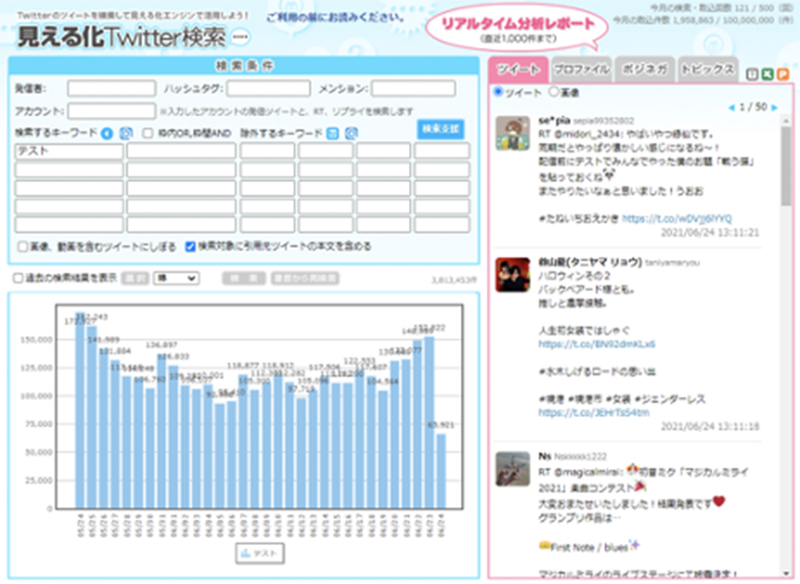Click the blue 検索支援 button
Screen dimensions: 800x584
(441, 129)
